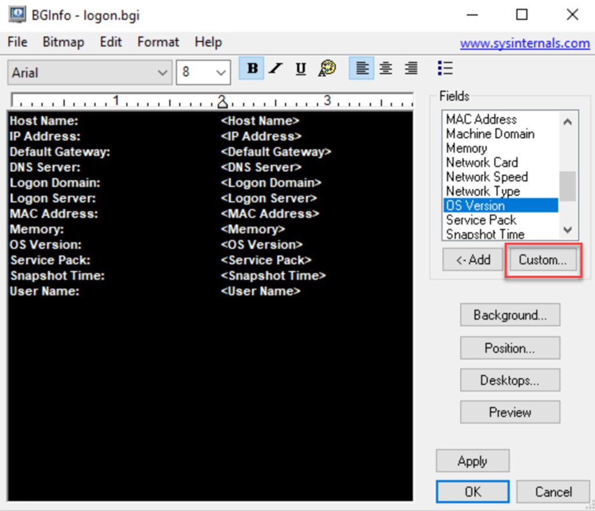Click the Preview button

pyautogui.click(x=510, y=412)
